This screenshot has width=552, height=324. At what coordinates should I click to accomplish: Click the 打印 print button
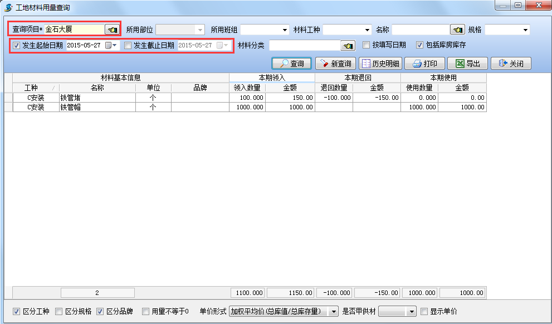point(425,64)
